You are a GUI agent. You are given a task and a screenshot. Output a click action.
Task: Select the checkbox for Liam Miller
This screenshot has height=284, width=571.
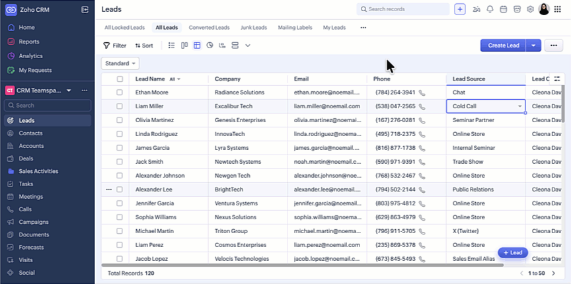click(x=120, y=106)
